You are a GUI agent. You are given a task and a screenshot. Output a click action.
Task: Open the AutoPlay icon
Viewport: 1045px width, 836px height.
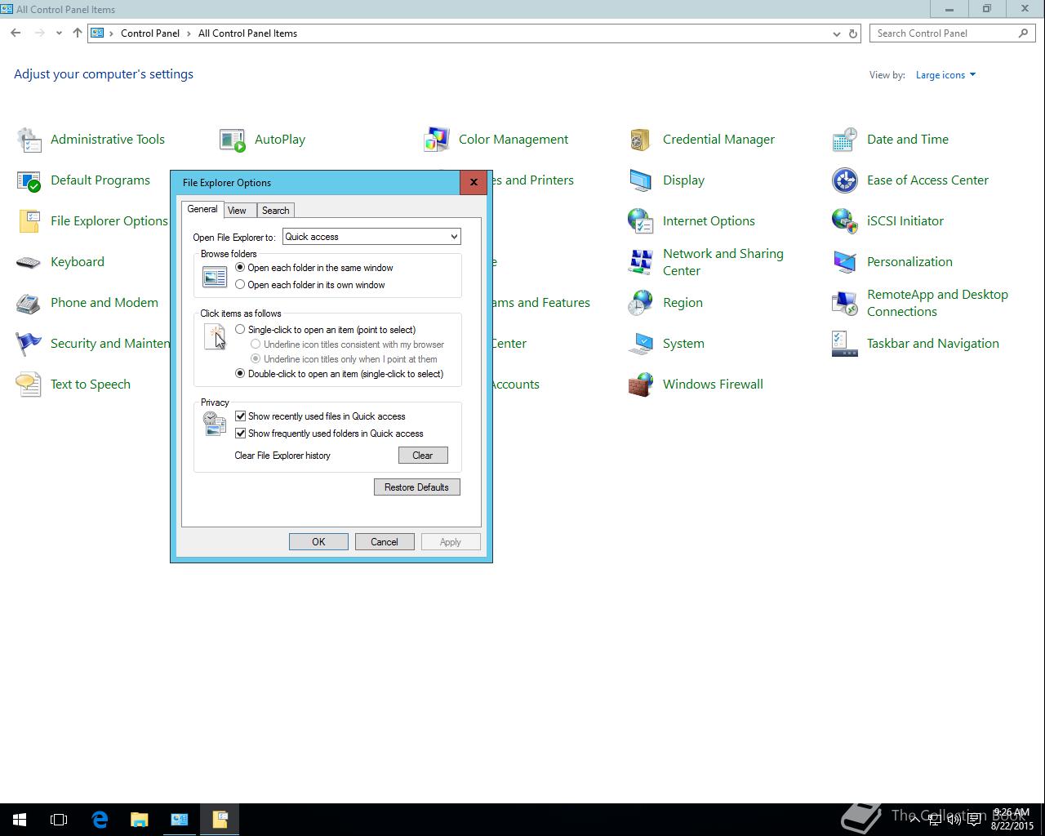233,140
